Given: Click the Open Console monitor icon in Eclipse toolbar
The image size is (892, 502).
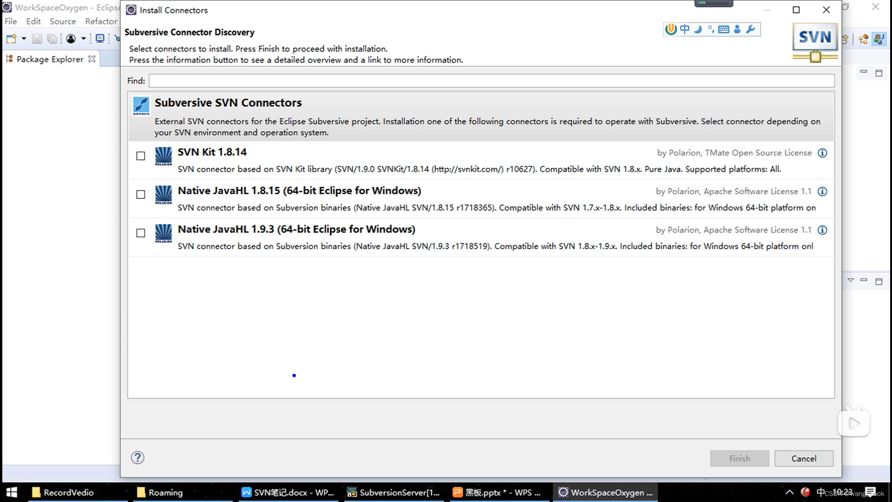Looking at the screenshot, I should click(100, 39).
